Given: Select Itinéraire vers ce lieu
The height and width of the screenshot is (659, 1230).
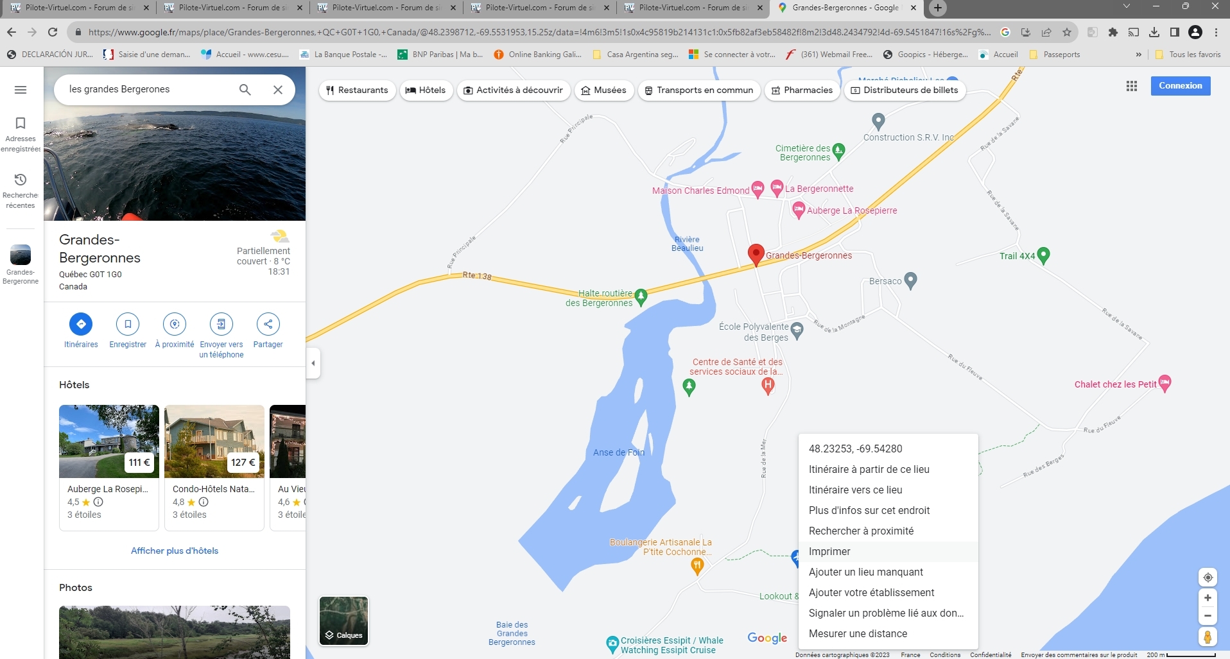Looking at the screenshot, I should pos(888,490).
